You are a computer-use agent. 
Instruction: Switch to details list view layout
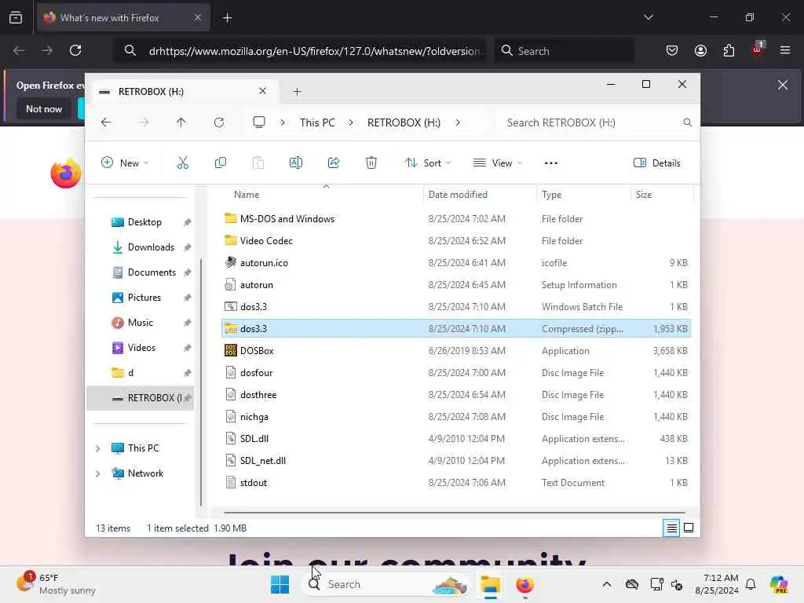pos(671,528)
